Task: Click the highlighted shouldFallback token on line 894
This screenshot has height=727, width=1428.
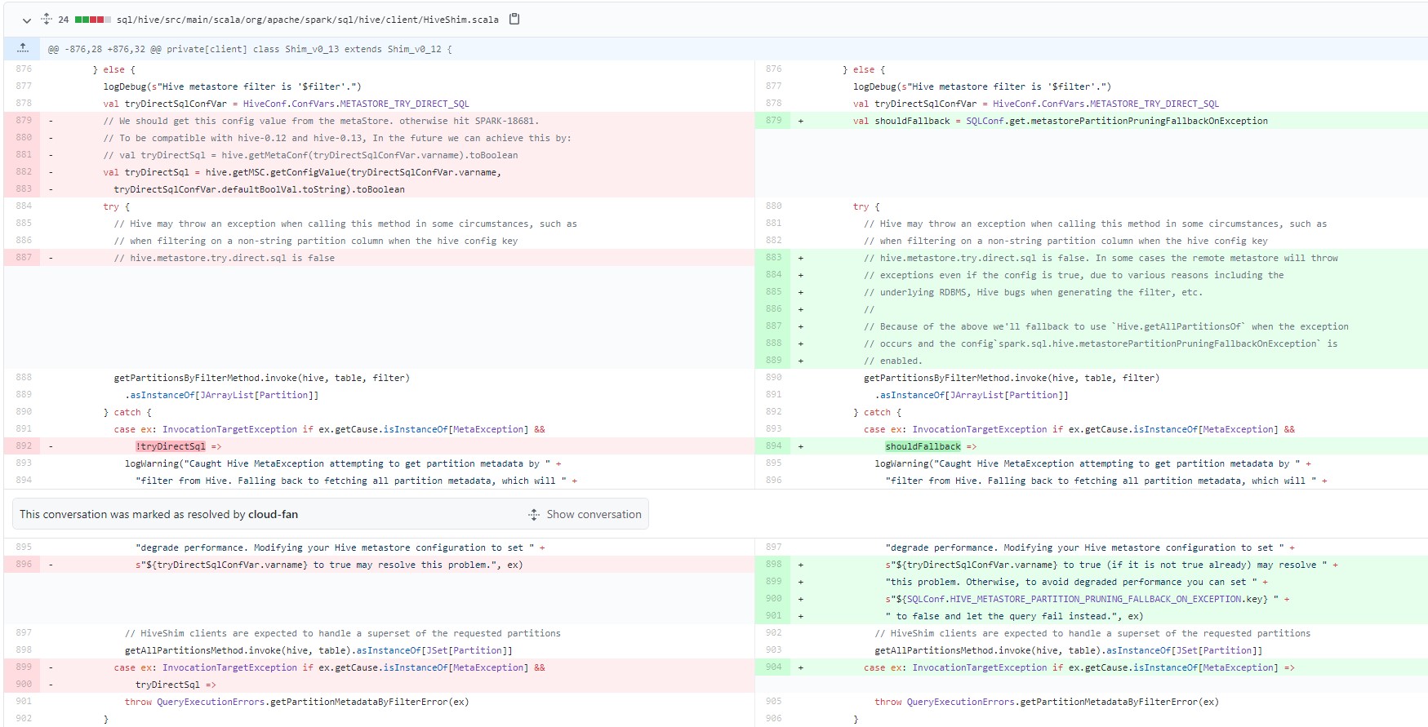Action: point(923,447)
